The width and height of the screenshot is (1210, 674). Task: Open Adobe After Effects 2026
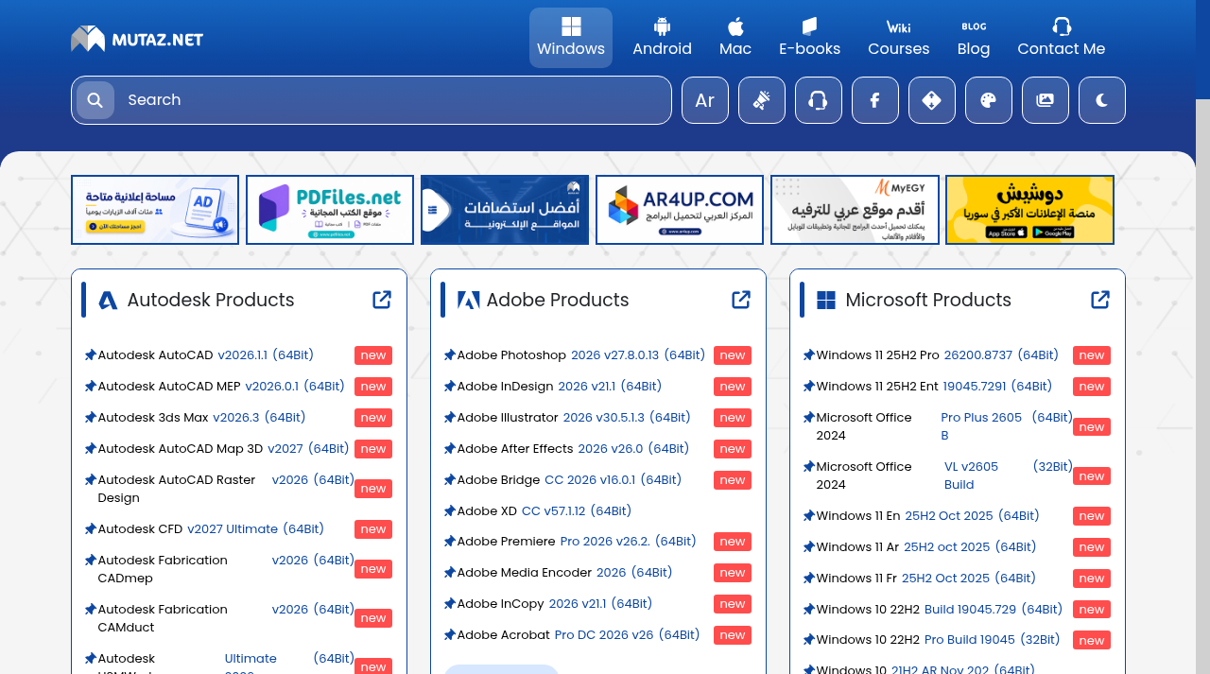tap(573, 449)
